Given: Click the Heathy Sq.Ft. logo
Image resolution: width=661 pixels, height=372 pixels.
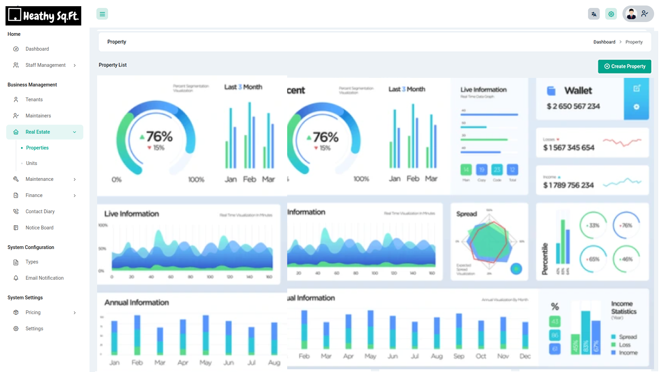Looking at the screenshot, I should 43,16.
